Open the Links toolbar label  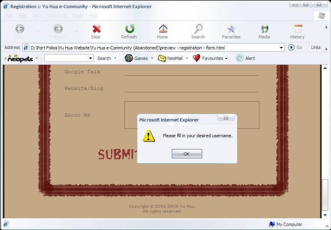(x=316, y=47)
